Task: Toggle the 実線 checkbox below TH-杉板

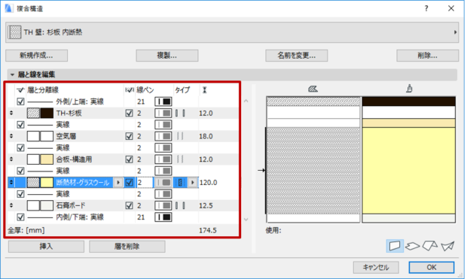Action: (x=20, y=125)
